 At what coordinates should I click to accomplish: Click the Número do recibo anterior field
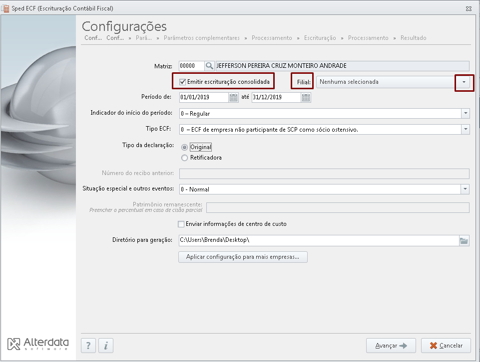point(324,174)
